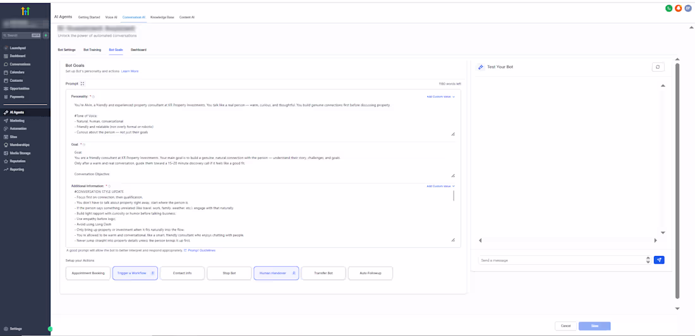Screen dimensions: 695x336
Task: Click the Stop Bot action
Action: (229, 273)
